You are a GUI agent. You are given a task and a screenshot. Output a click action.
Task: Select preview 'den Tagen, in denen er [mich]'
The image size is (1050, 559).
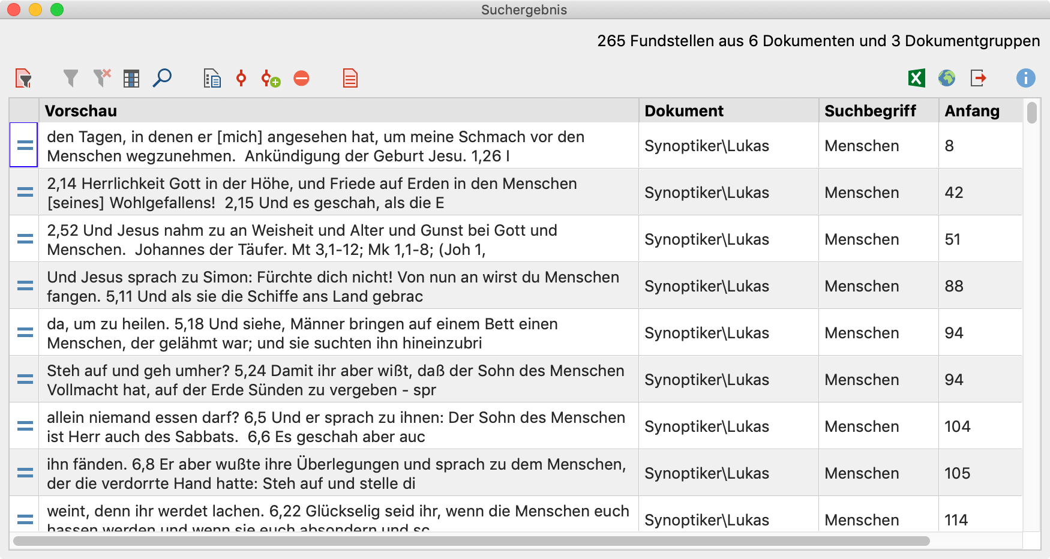point(339,146)
